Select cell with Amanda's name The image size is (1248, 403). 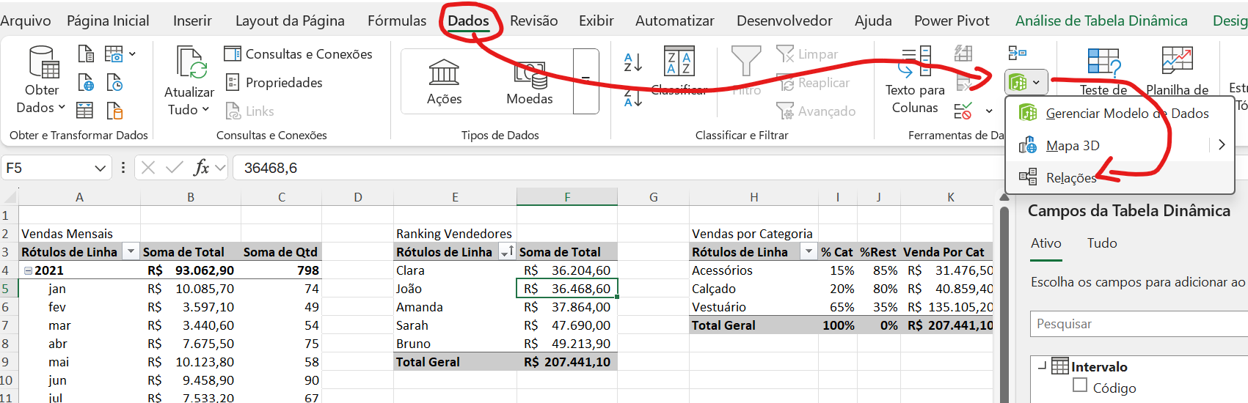coord(455,307)
